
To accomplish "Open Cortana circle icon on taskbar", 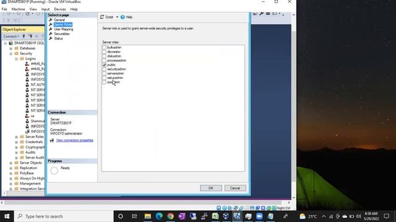I will coord(121,216).
